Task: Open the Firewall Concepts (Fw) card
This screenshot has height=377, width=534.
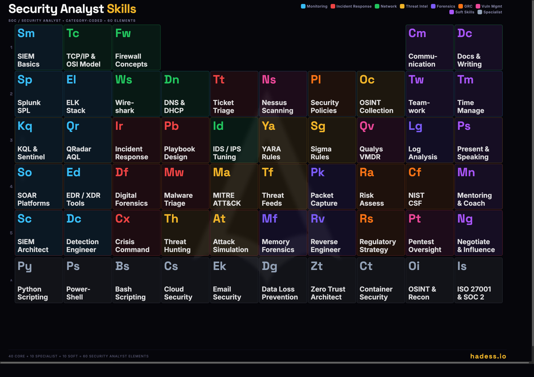Action: click(137, 48)
